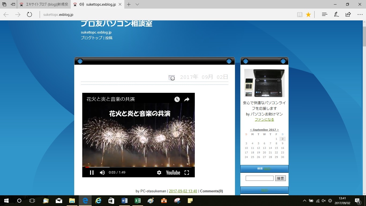
Task: Toggle Edge reading view
Action: click(x=300, y=14)
